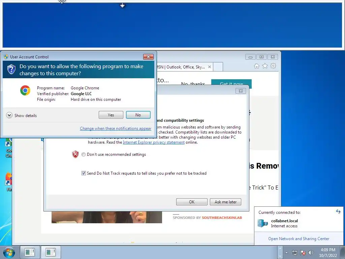Close the Internet Explorer settings dialog

tap(241, 91)
